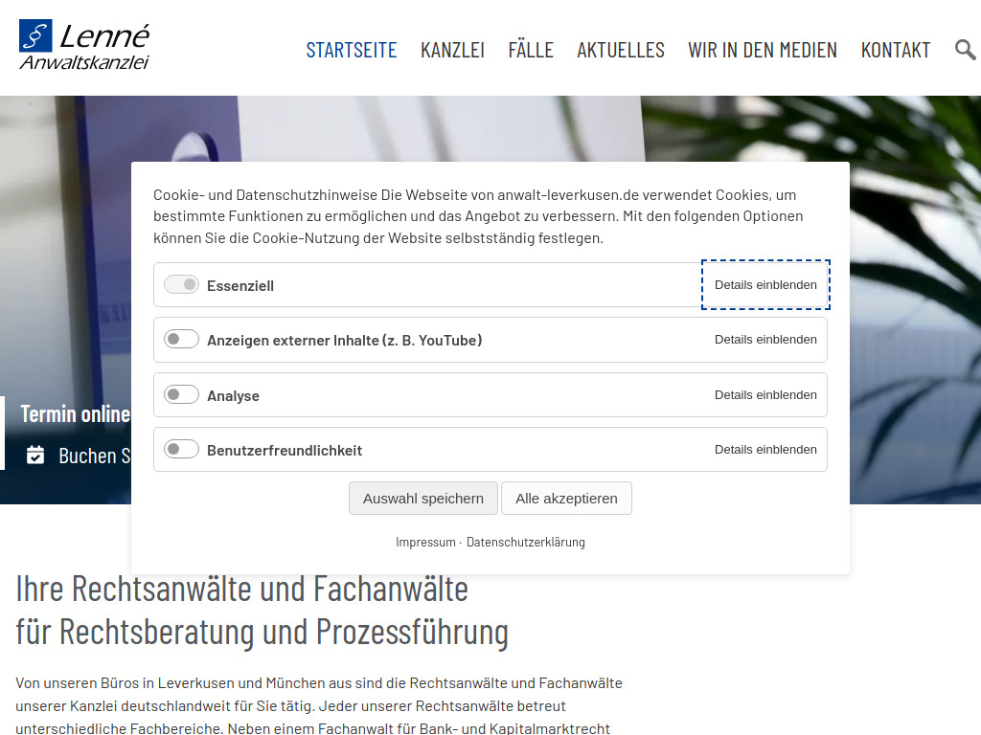Screen dimensions: 981x735
Task: Navigate to the Kanzlei page
Action: coord(452,50)
